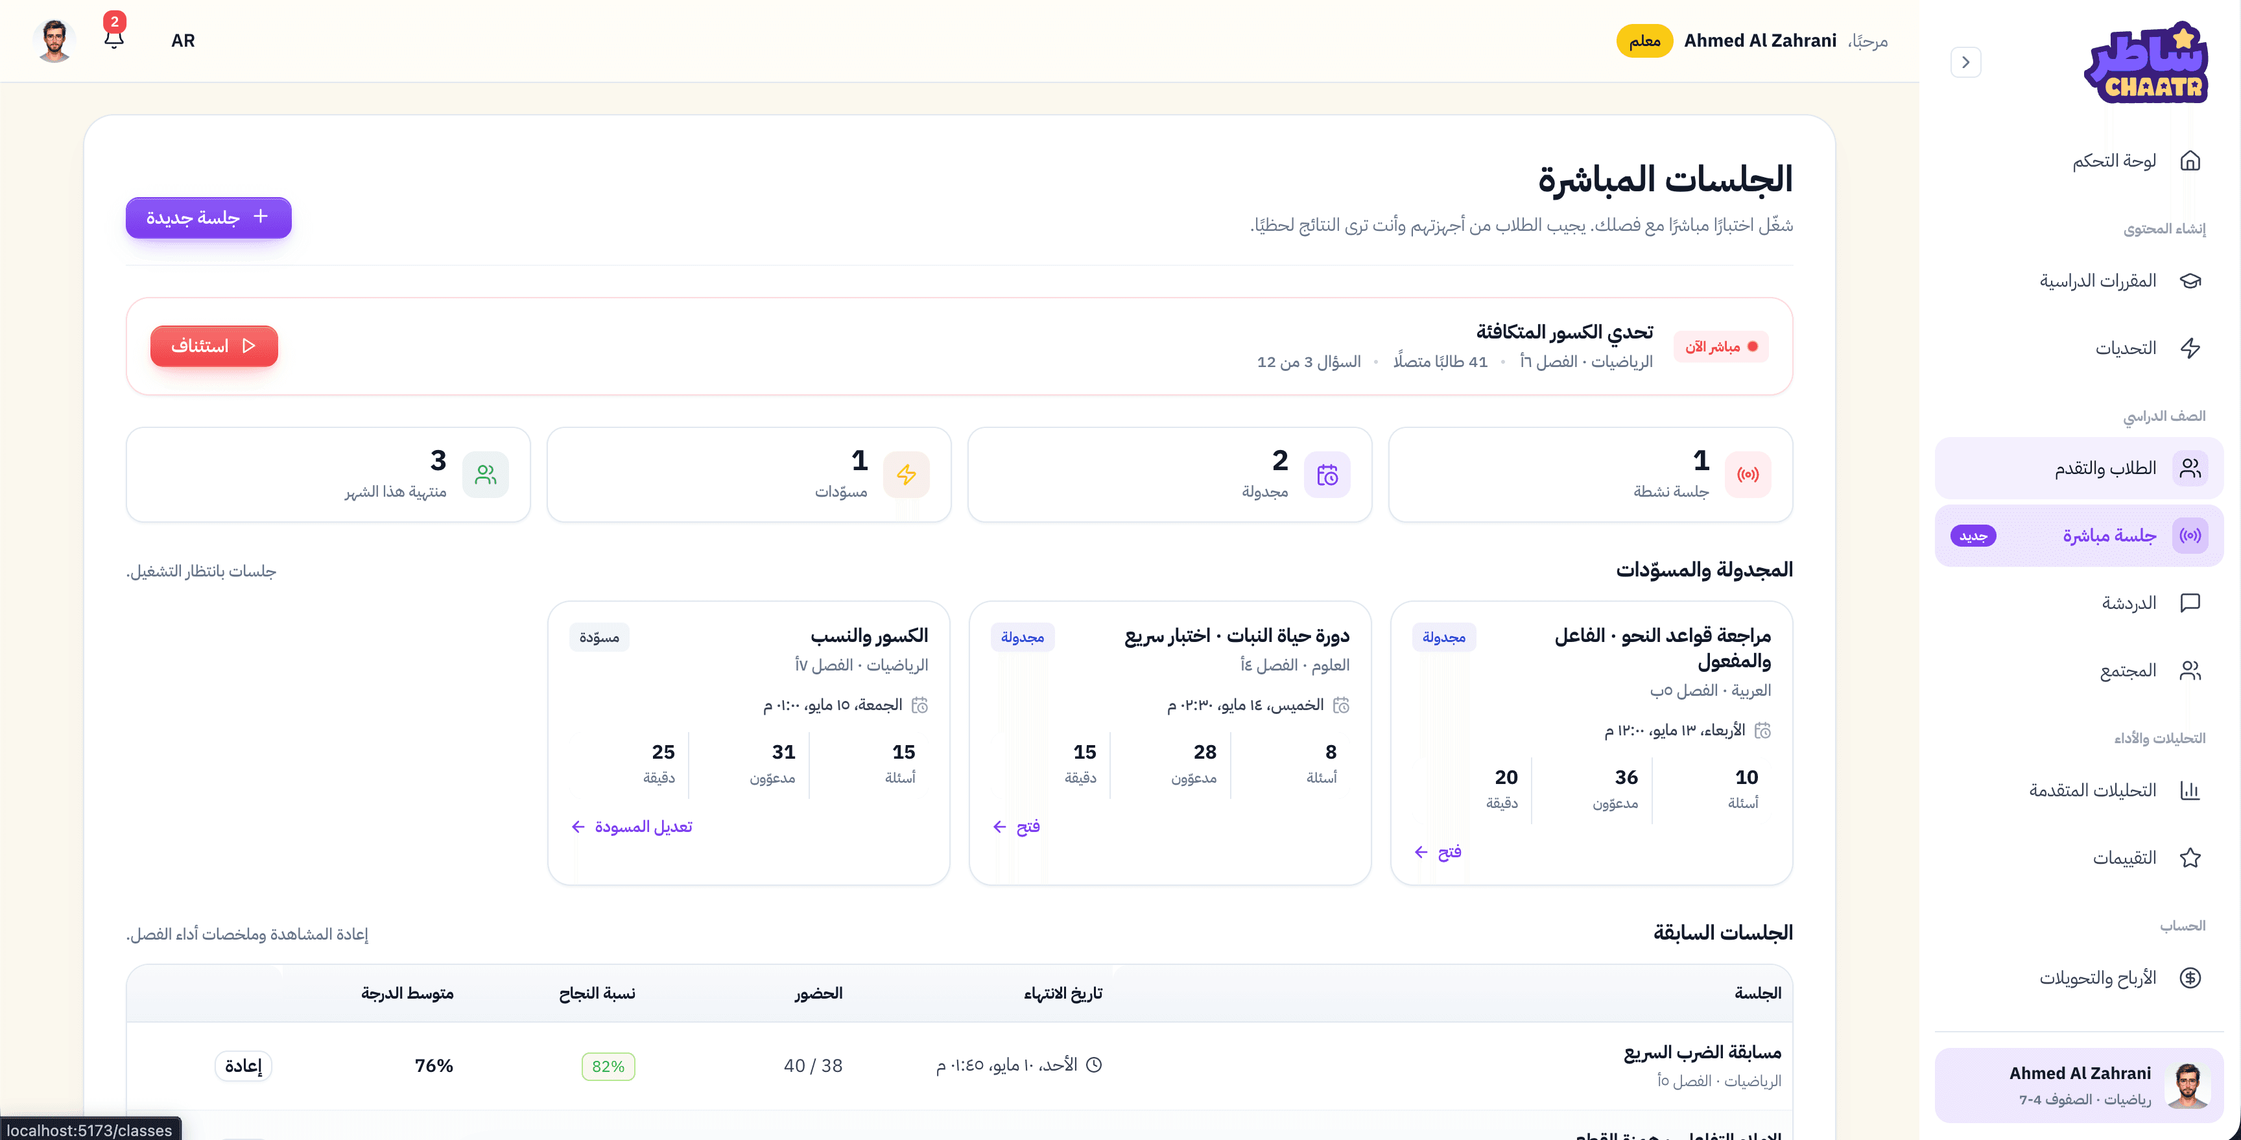Click the graduation cap icon for courses
The height and width of the screenshot is (1140, 2241).
(2190, 280)
